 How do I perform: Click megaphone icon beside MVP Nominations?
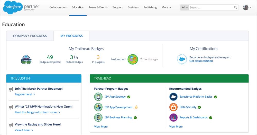tap(11, 107)
